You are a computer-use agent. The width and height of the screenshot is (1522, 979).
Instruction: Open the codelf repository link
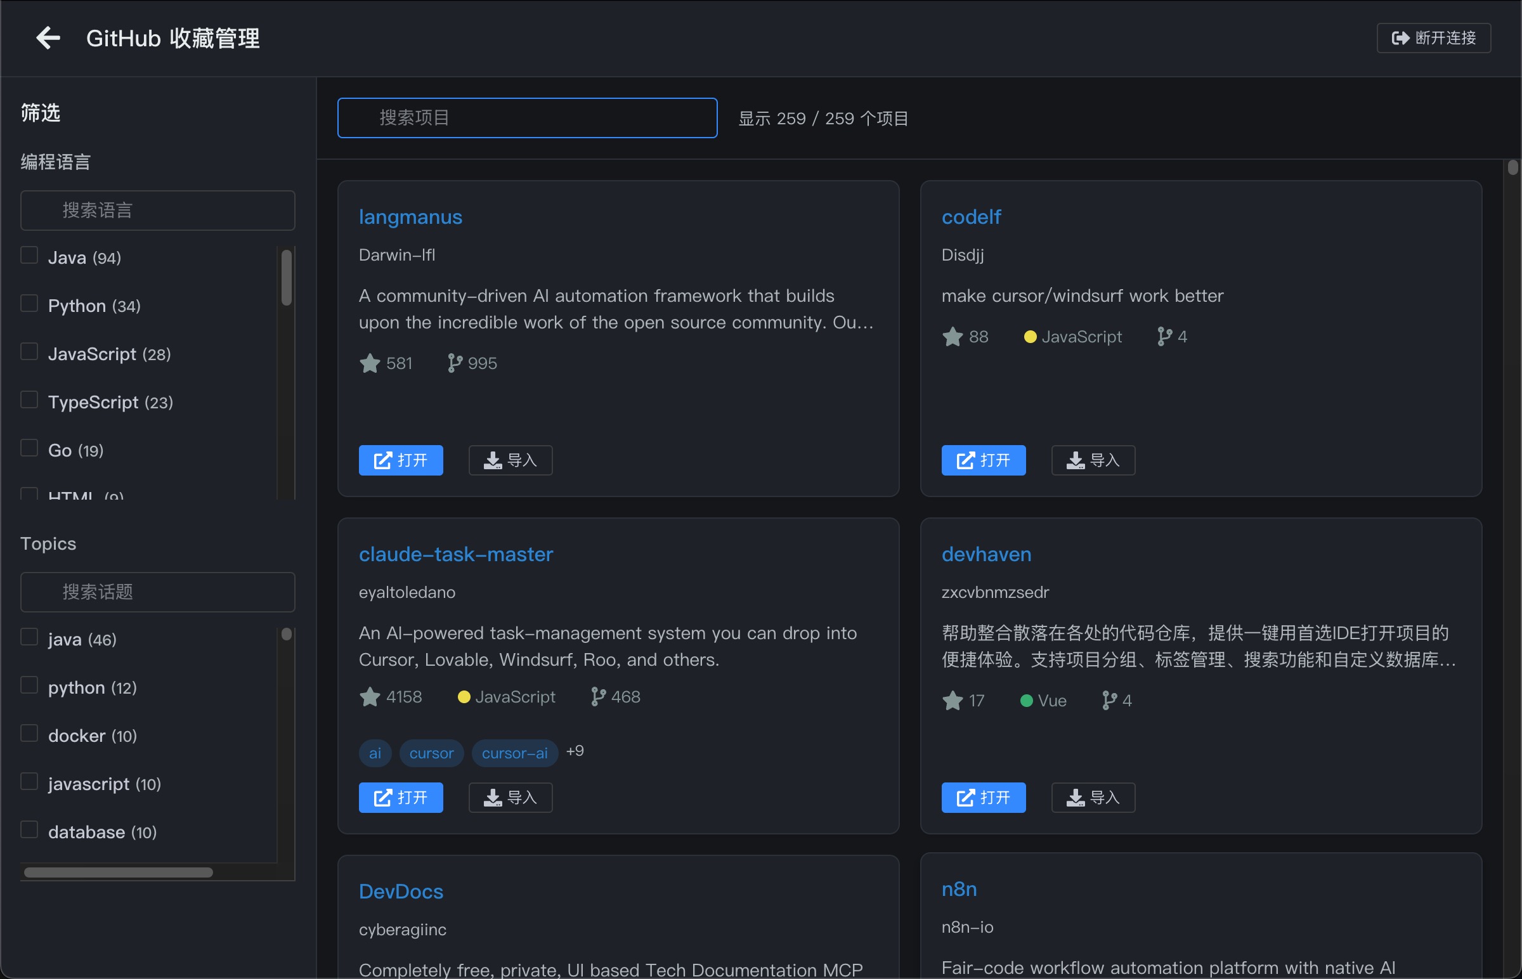point(971,217)
